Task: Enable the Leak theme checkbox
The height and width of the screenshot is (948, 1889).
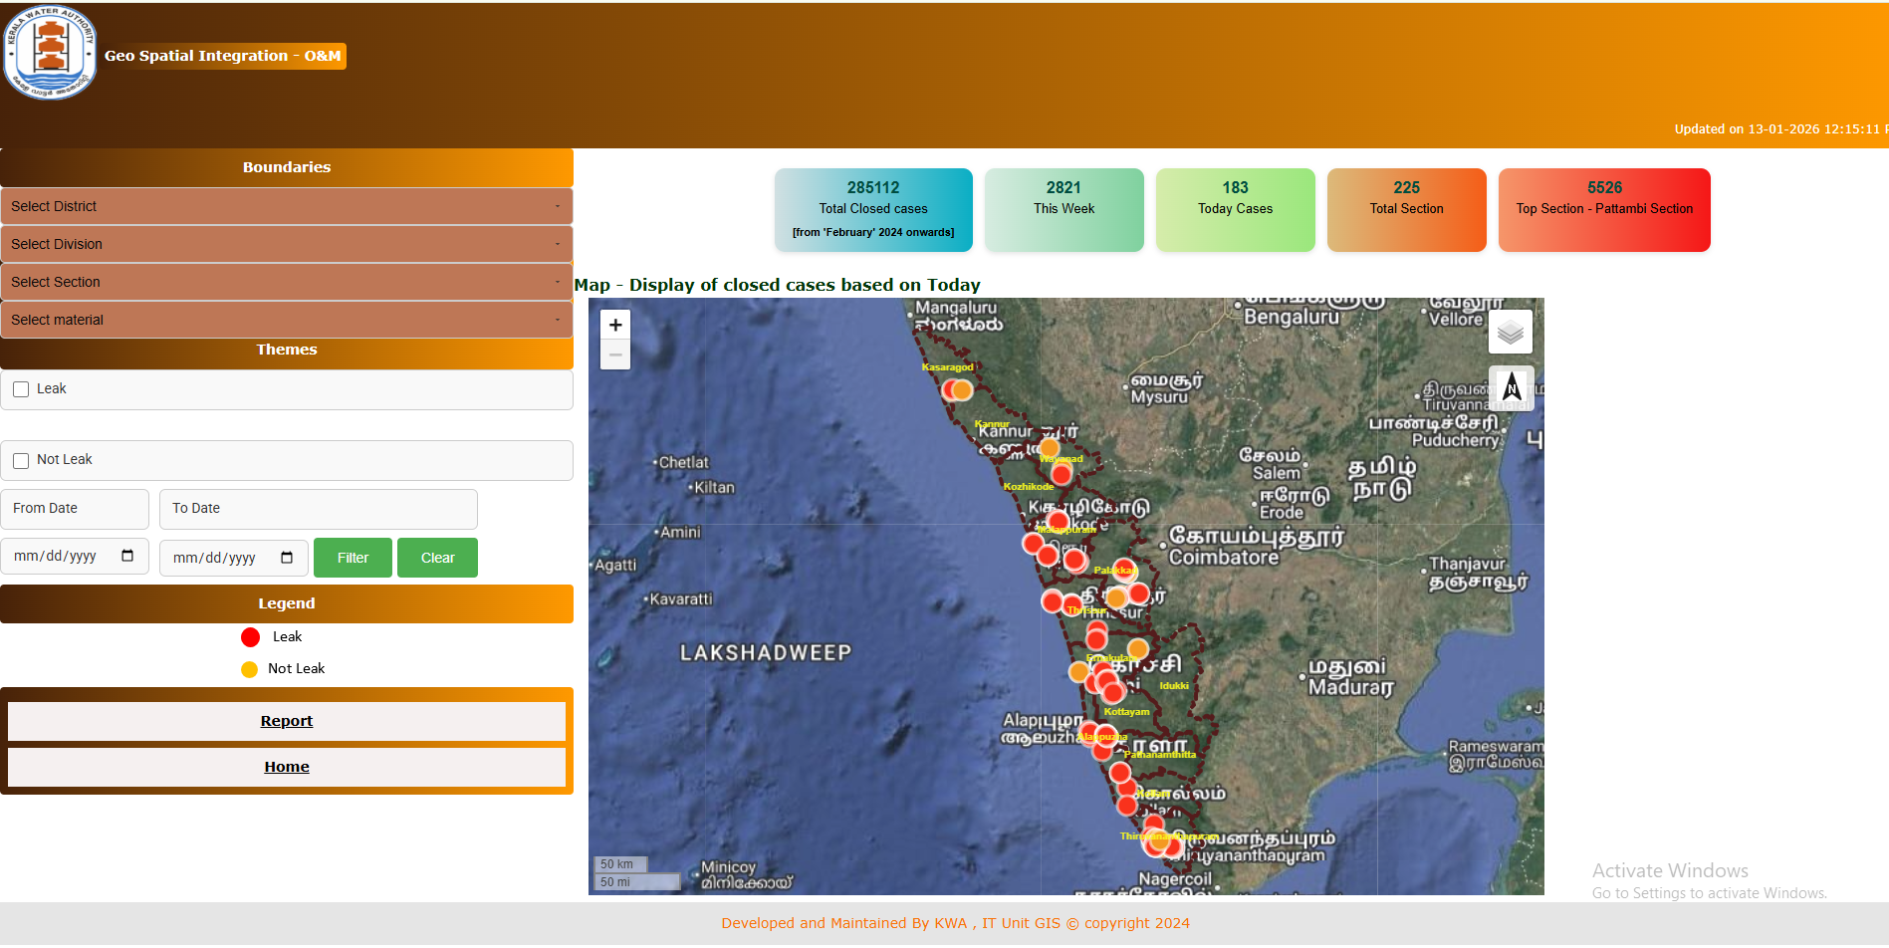Action: (x=21, y=389)
